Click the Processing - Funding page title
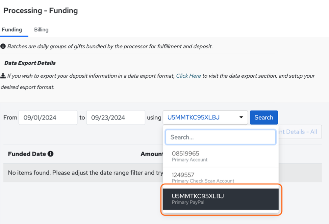The height and width of the screenshot is (224, 329). (41, 11)
